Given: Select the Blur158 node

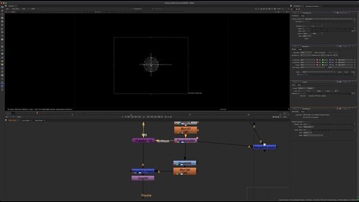Looking at the screenshot, I should pos(185,171).
